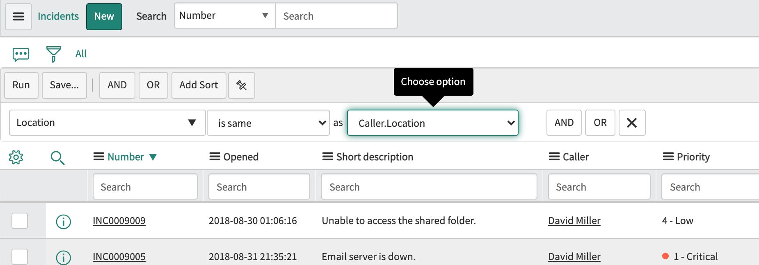Focus the Priority column search box

[x=711, y=187]
